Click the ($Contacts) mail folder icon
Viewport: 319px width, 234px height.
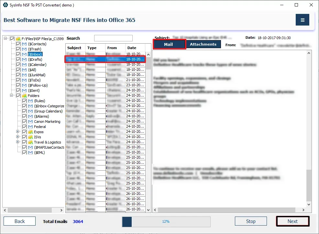tap(24, 44)
